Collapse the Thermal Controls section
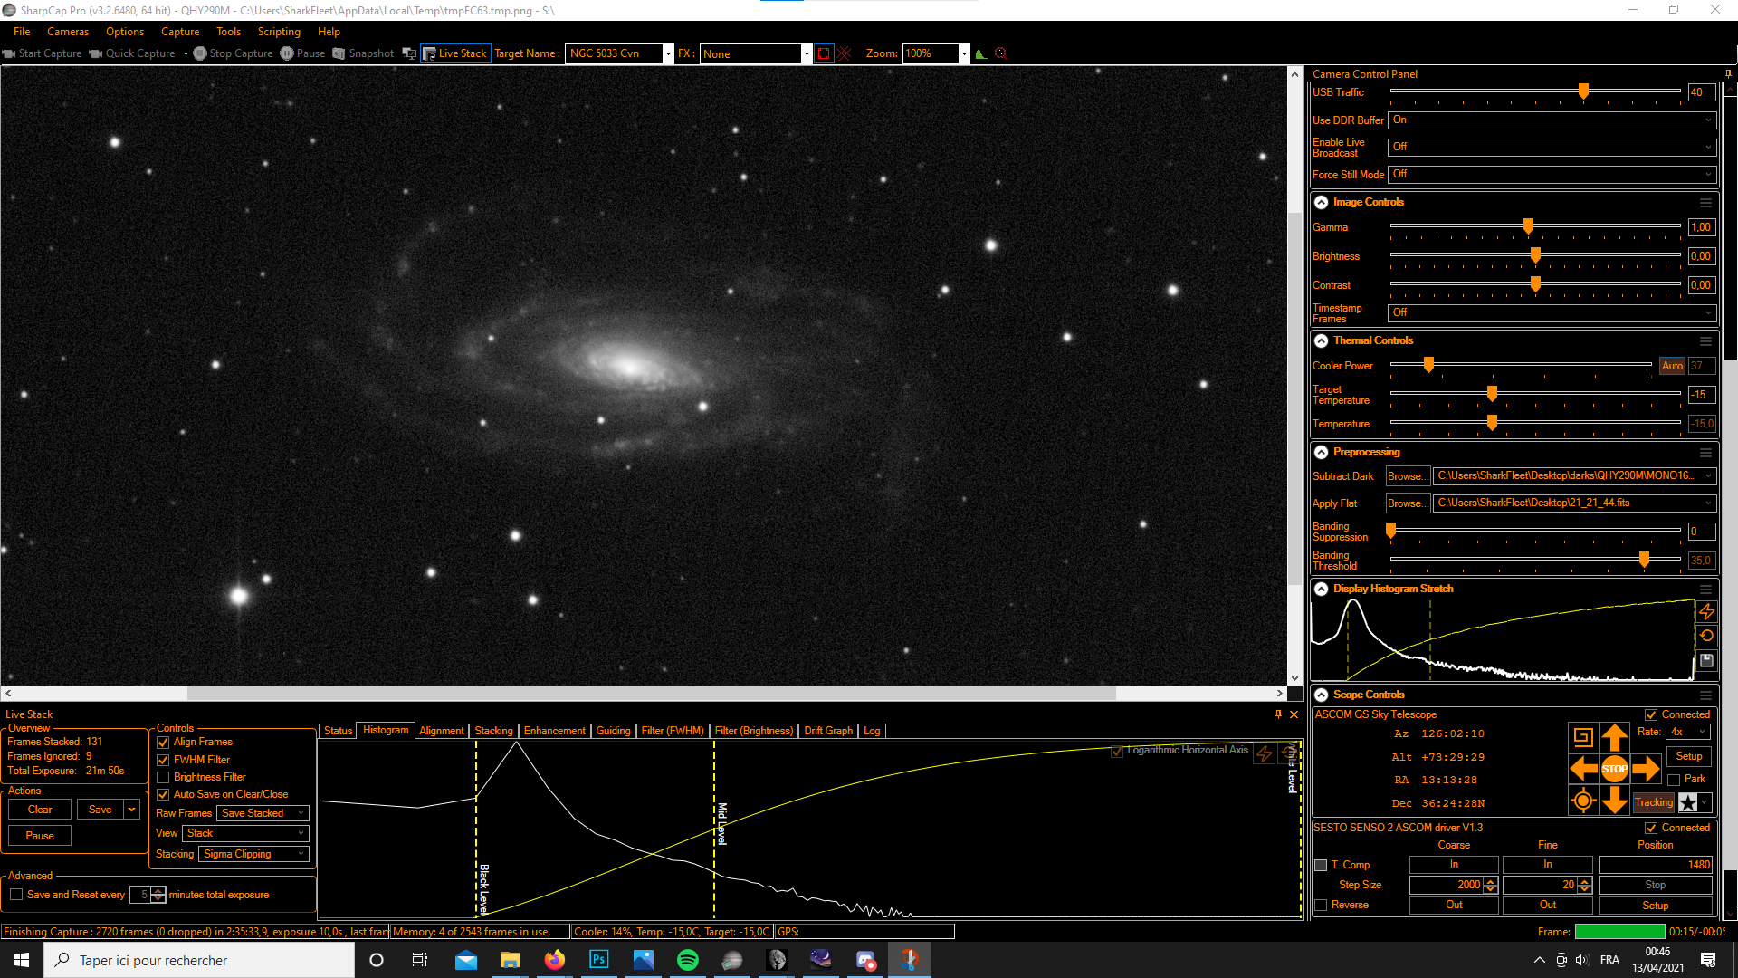Image resolution: width=1738 pixels, height=978 pixels. (1322, 340)
